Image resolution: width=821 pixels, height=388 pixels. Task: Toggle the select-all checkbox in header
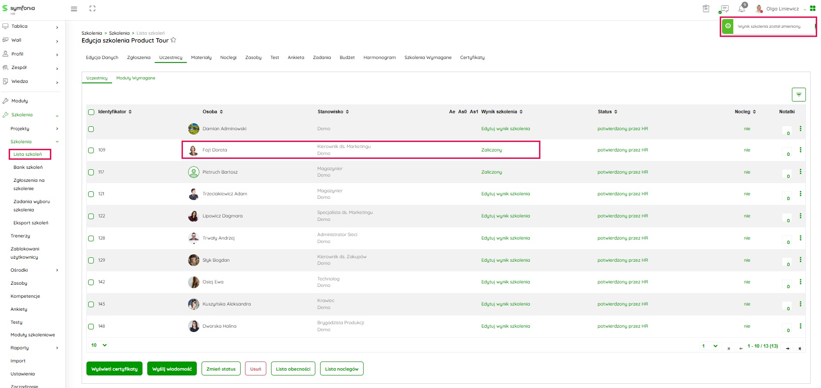pos(91,112)
